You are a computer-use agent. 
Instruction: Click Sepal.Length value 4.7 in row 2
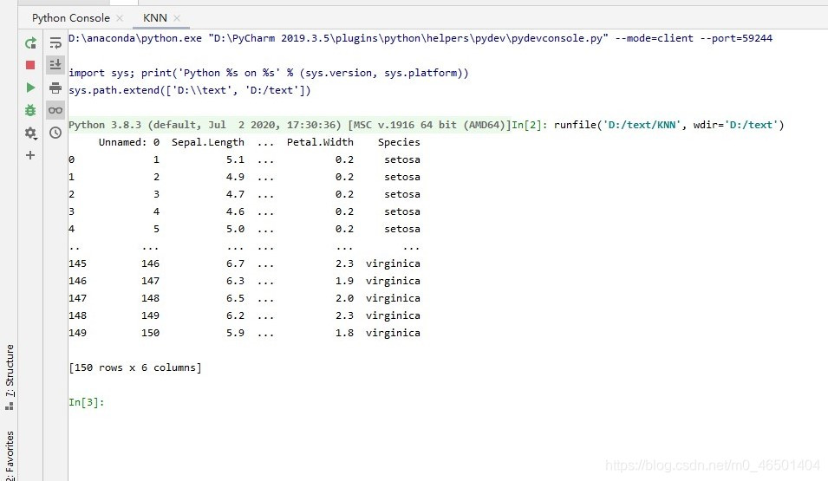click(x=235, y=194)
